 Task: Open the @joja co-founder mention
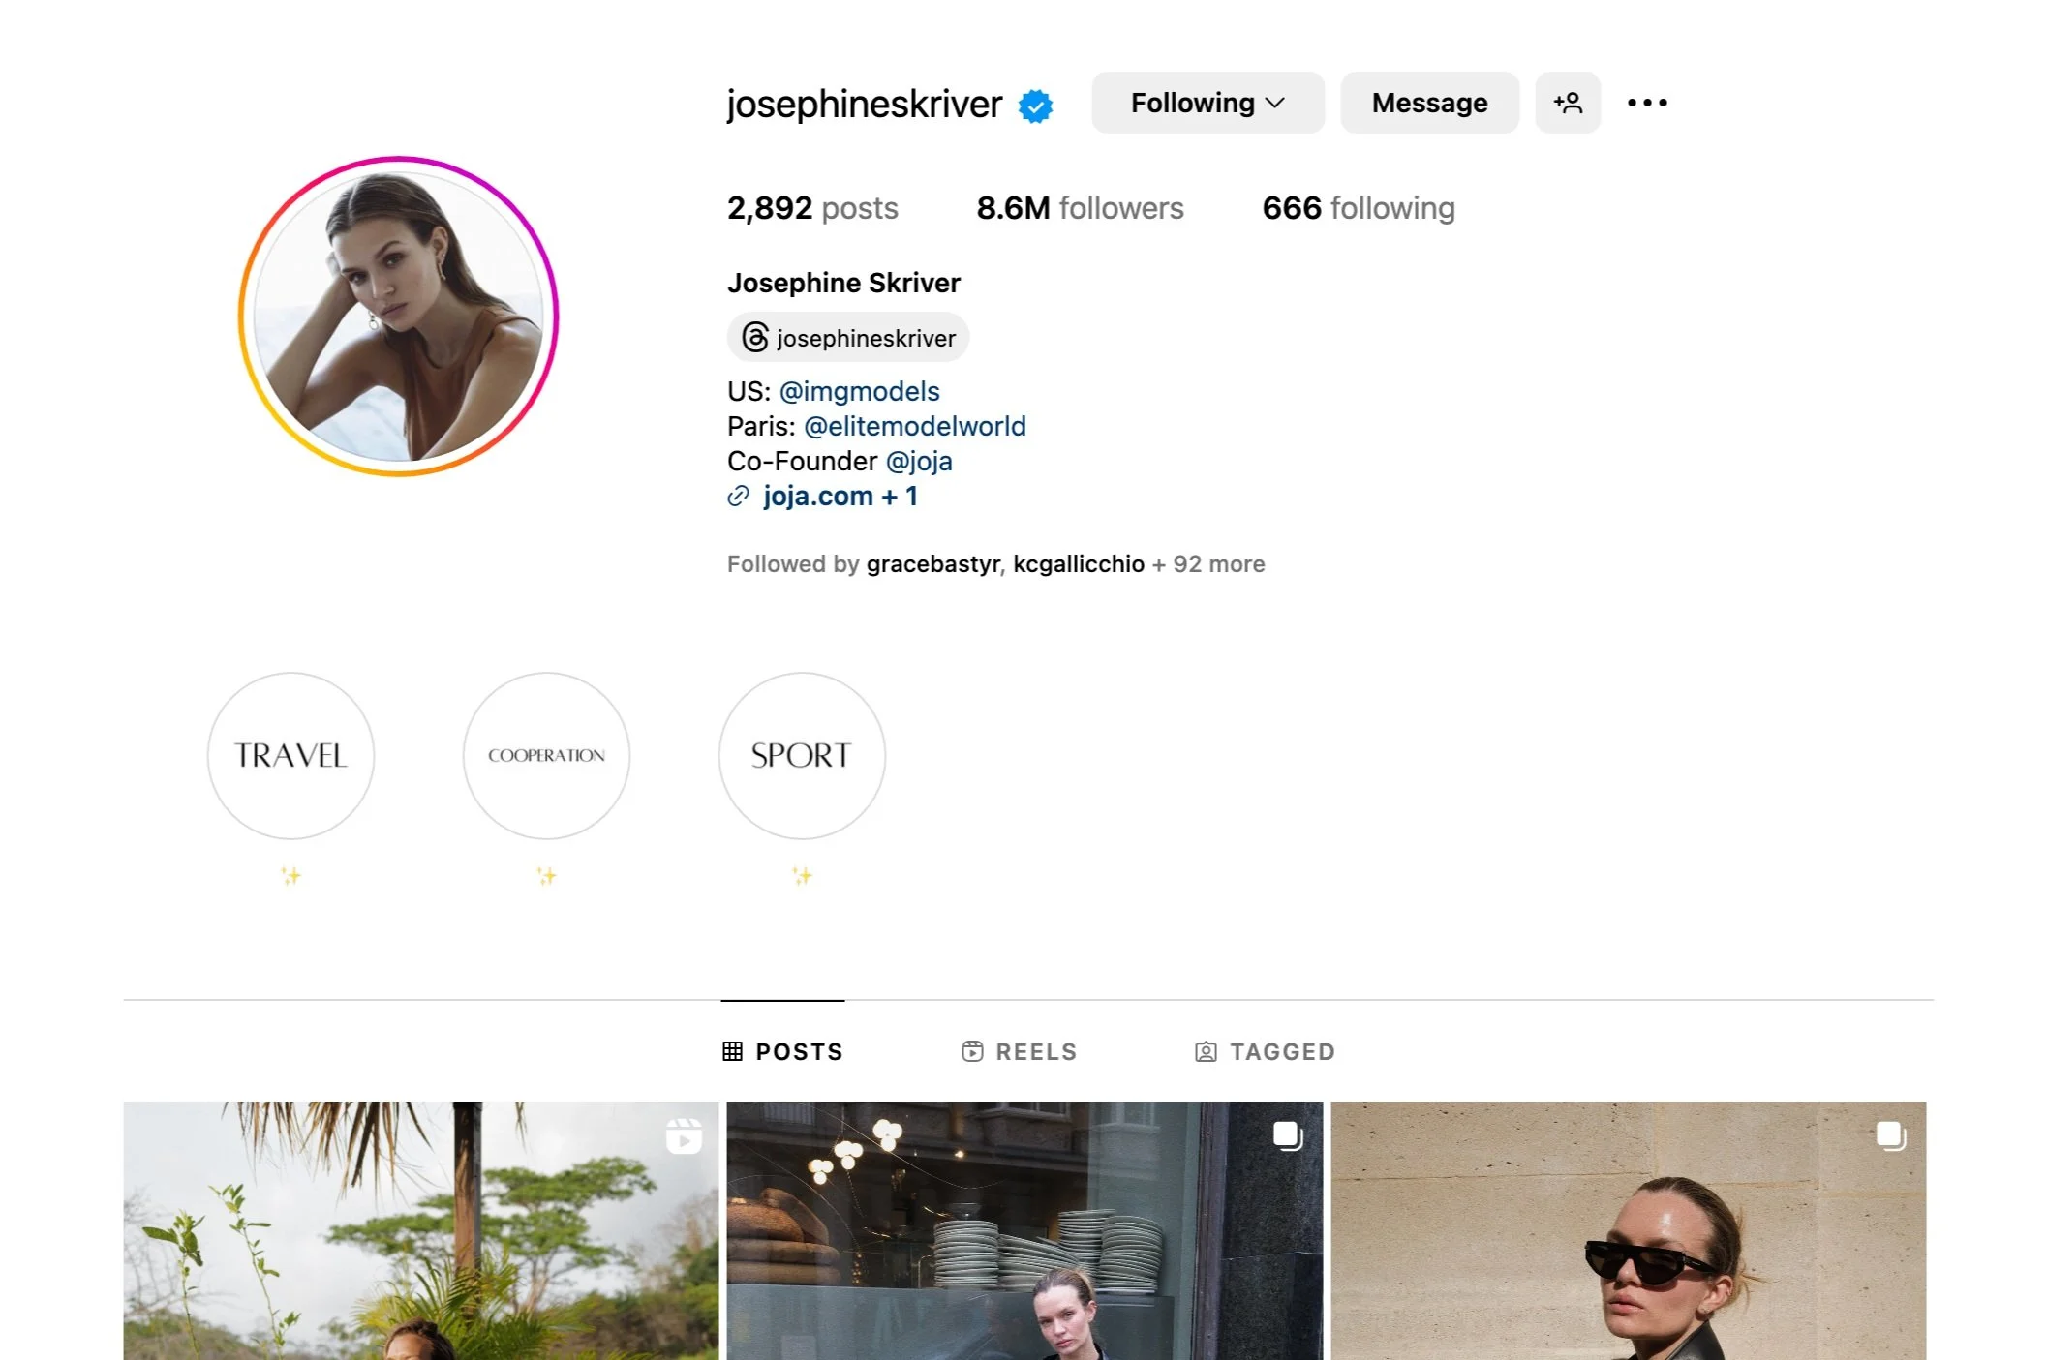point(919,461)
